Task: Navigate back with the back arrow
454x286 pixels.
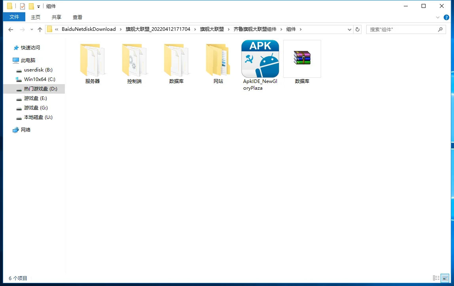Action: coord(11,29)
